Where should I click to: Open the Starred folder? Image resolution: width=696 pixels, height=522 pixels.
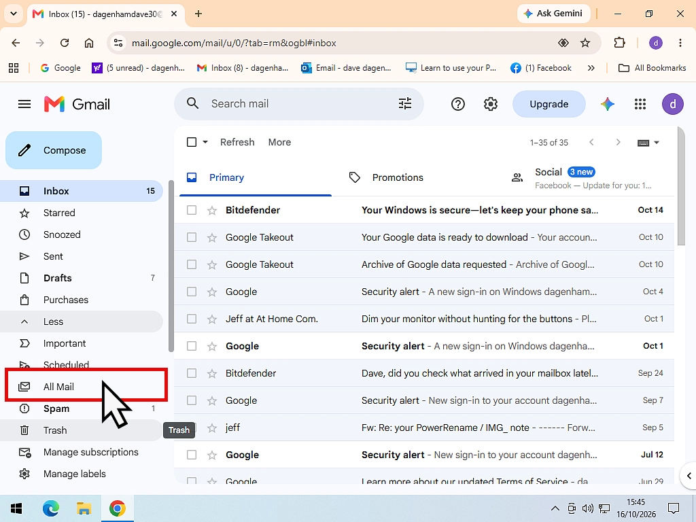point(82,213)
